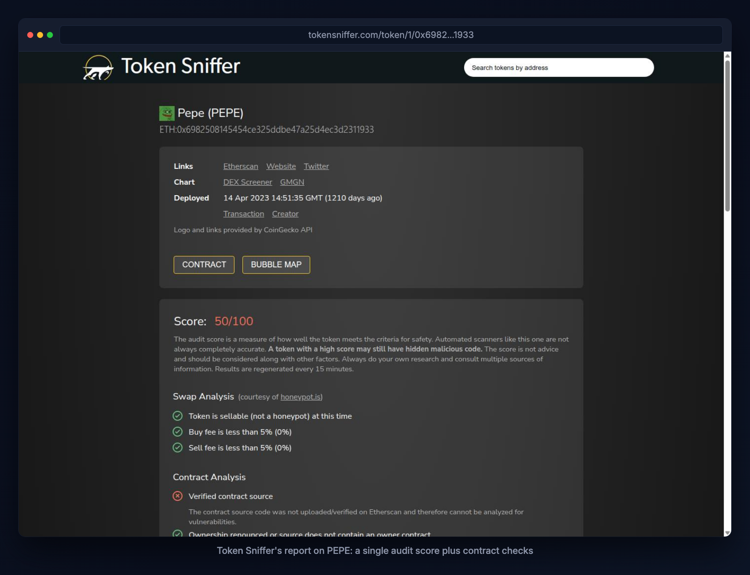Click 'Logo and links provided by CoinGecko API'
The height and width of the screenshot is (575, 750).
[x=243, y=230]
